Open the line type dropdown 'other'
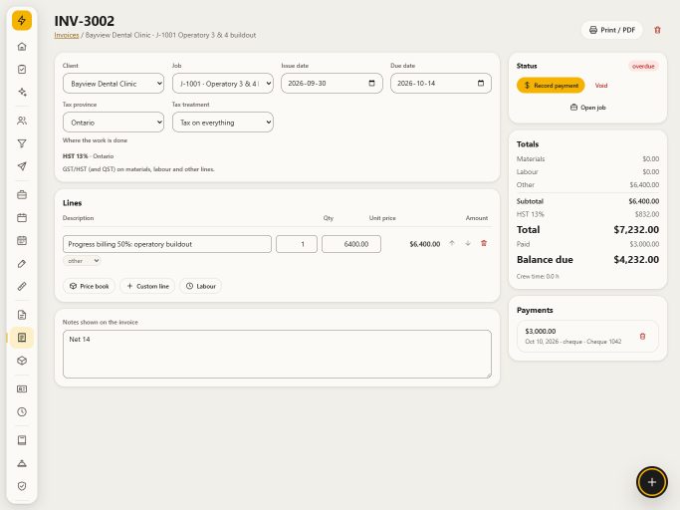The width and height of the screenshot is (680, 510). (x=83, y=260)
